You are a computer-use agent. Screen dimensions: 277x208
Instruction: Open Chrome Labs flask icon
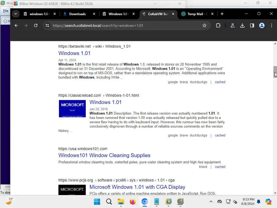tap(232, 25)
